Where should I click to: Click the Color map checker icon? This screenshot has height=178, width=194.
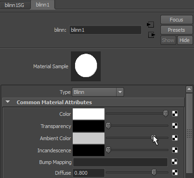point(175,114)
